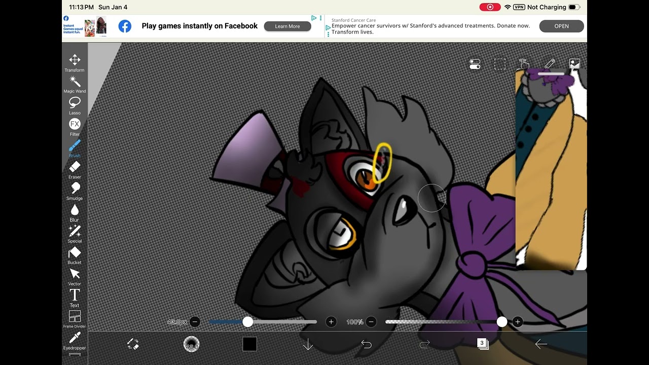Select the Special tool
This screenshot has width=649, height=365.
75,233
